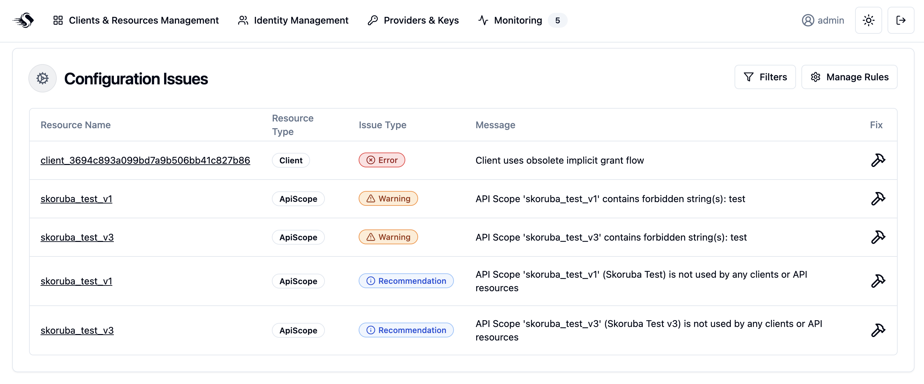Click the Warning badge for skoruba_test_v1
The height and width of the screenshot is (384, 924).
coord(388,198)
